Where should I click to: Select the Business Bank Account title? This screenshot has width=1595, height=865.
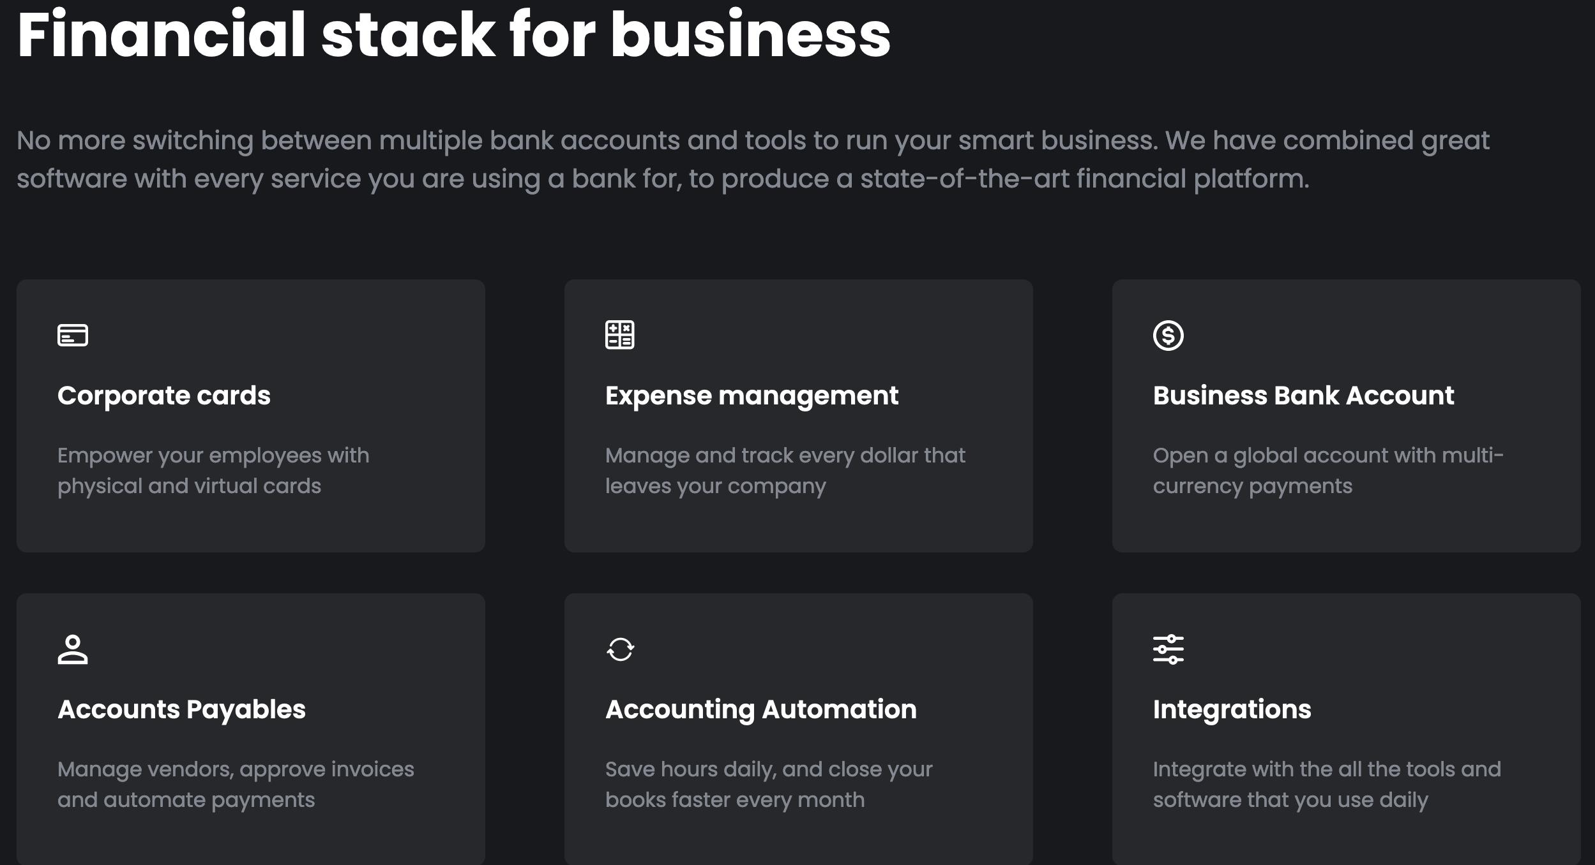1303,396
